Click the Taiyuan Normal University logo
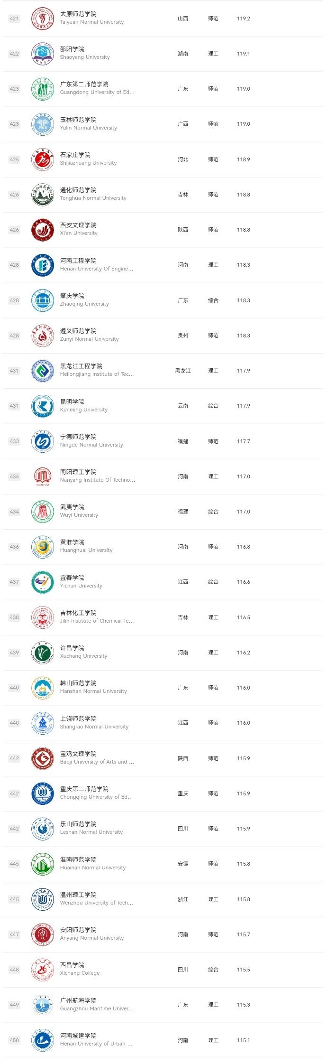The image size is (327, 1064). [x=42, y=19]
